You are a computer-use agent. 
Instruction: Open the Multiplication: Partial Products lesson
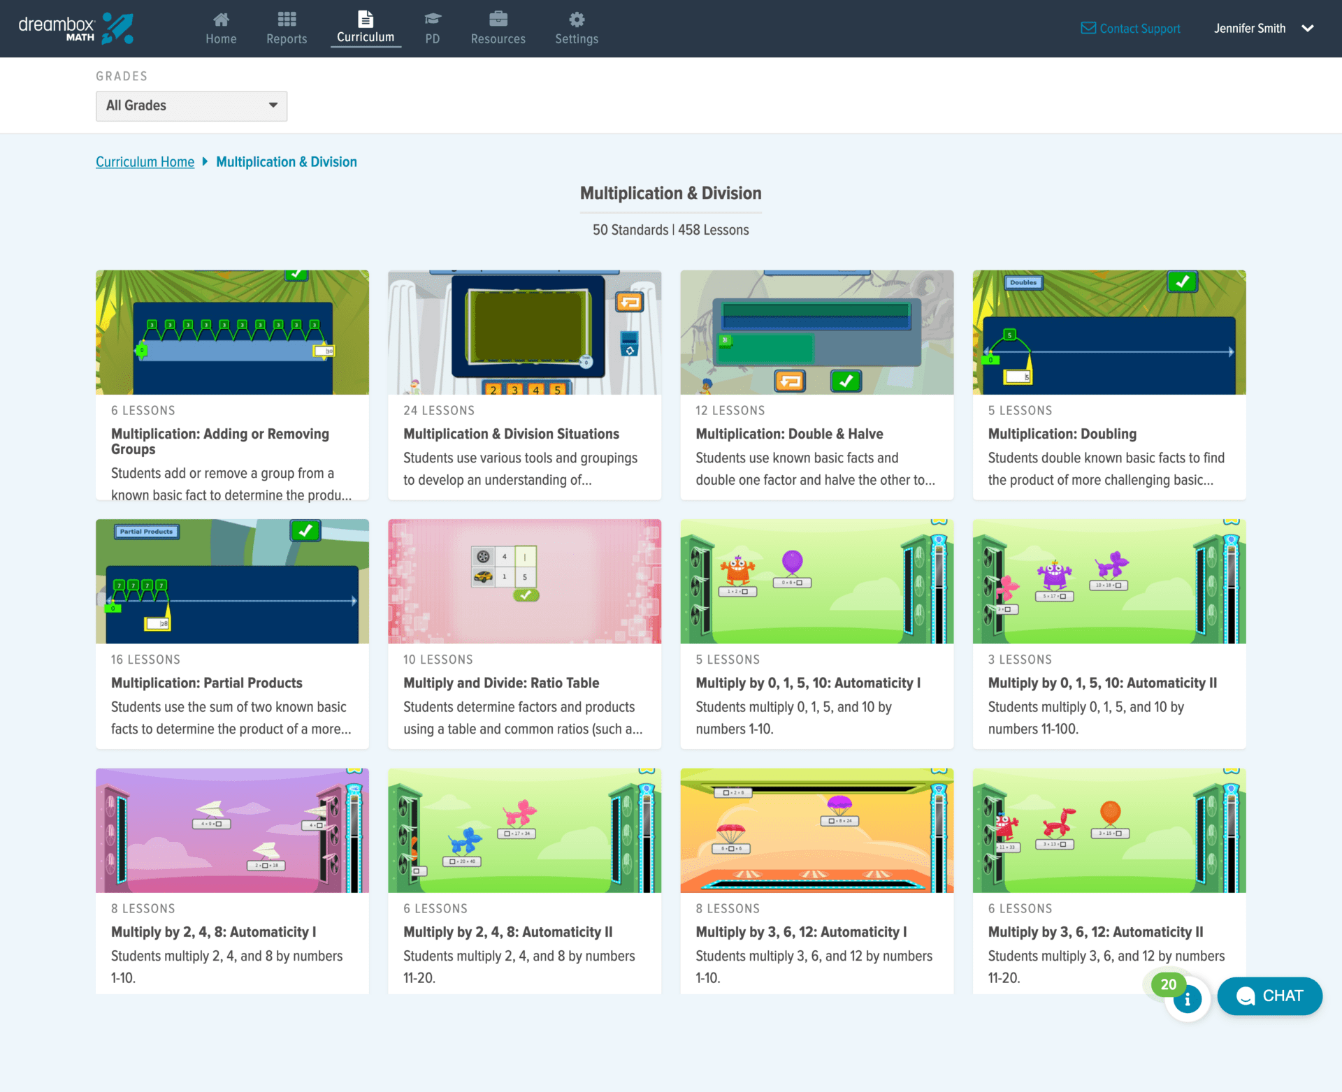tap(232, 634)
